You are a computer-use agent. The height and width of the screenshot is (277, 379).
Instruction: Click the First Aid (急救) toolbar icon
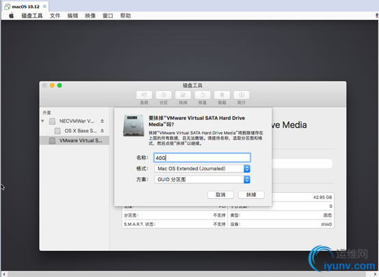[144, 95]
